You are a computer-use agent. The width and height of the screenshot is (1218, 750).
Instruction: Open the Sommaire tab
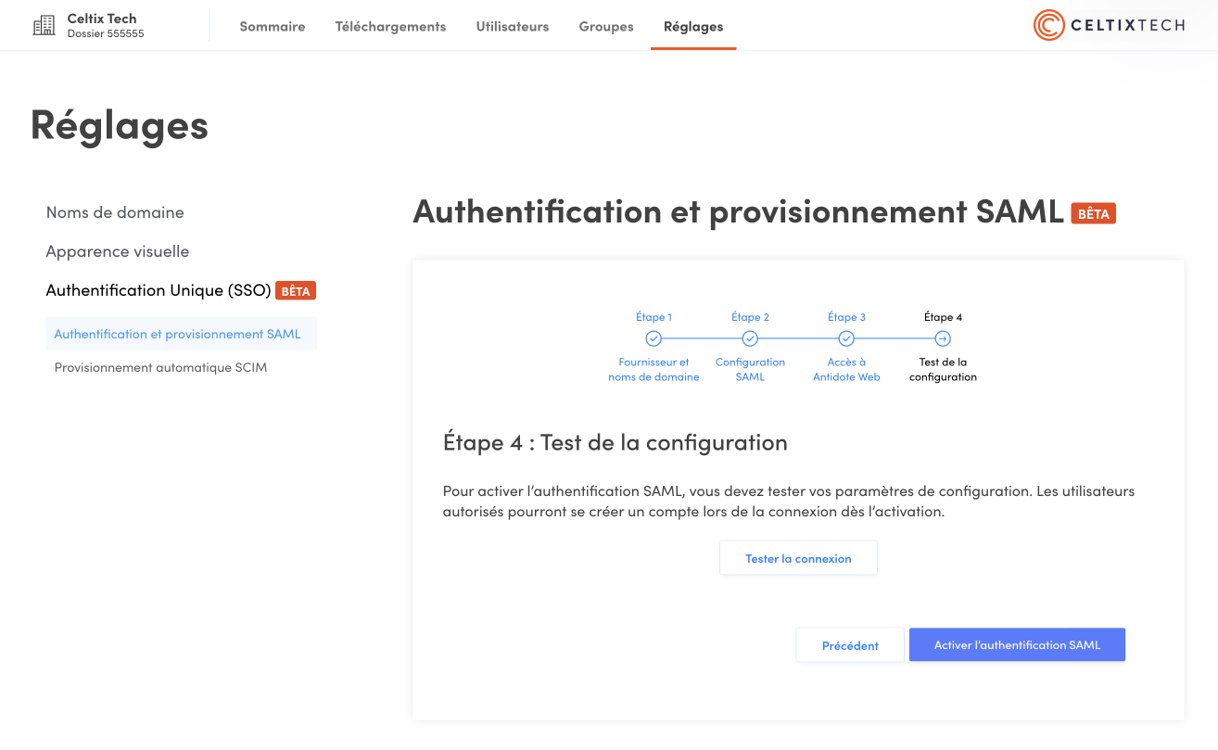coord(273,27)
